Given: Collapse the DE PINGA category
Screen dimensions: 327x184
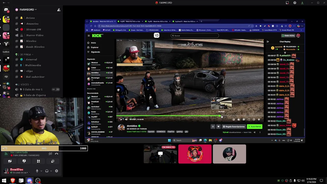Looking at the screenshot, I should (24, 54).
